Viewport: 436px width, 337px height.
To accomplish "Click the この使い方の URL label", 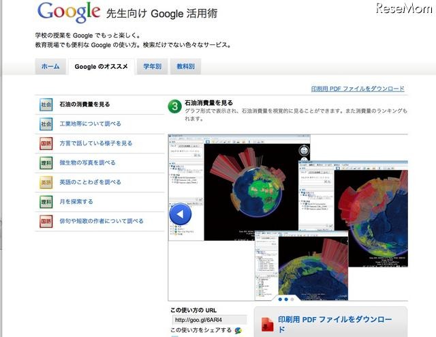I will click(x=193, y=310).
